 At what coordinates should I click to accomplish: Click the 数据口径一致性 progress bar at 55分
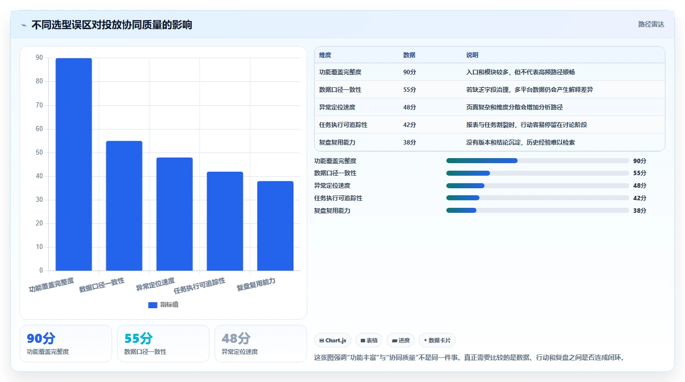538,173
